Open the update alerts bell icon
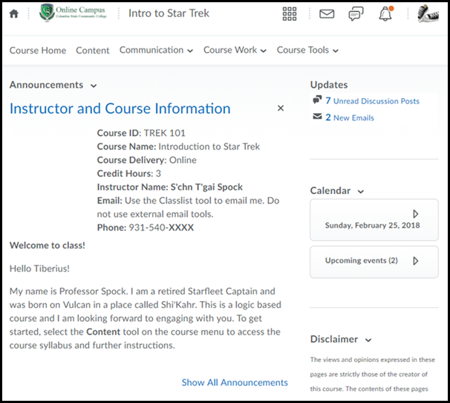 pyautogui.click(x=385, y=13)
